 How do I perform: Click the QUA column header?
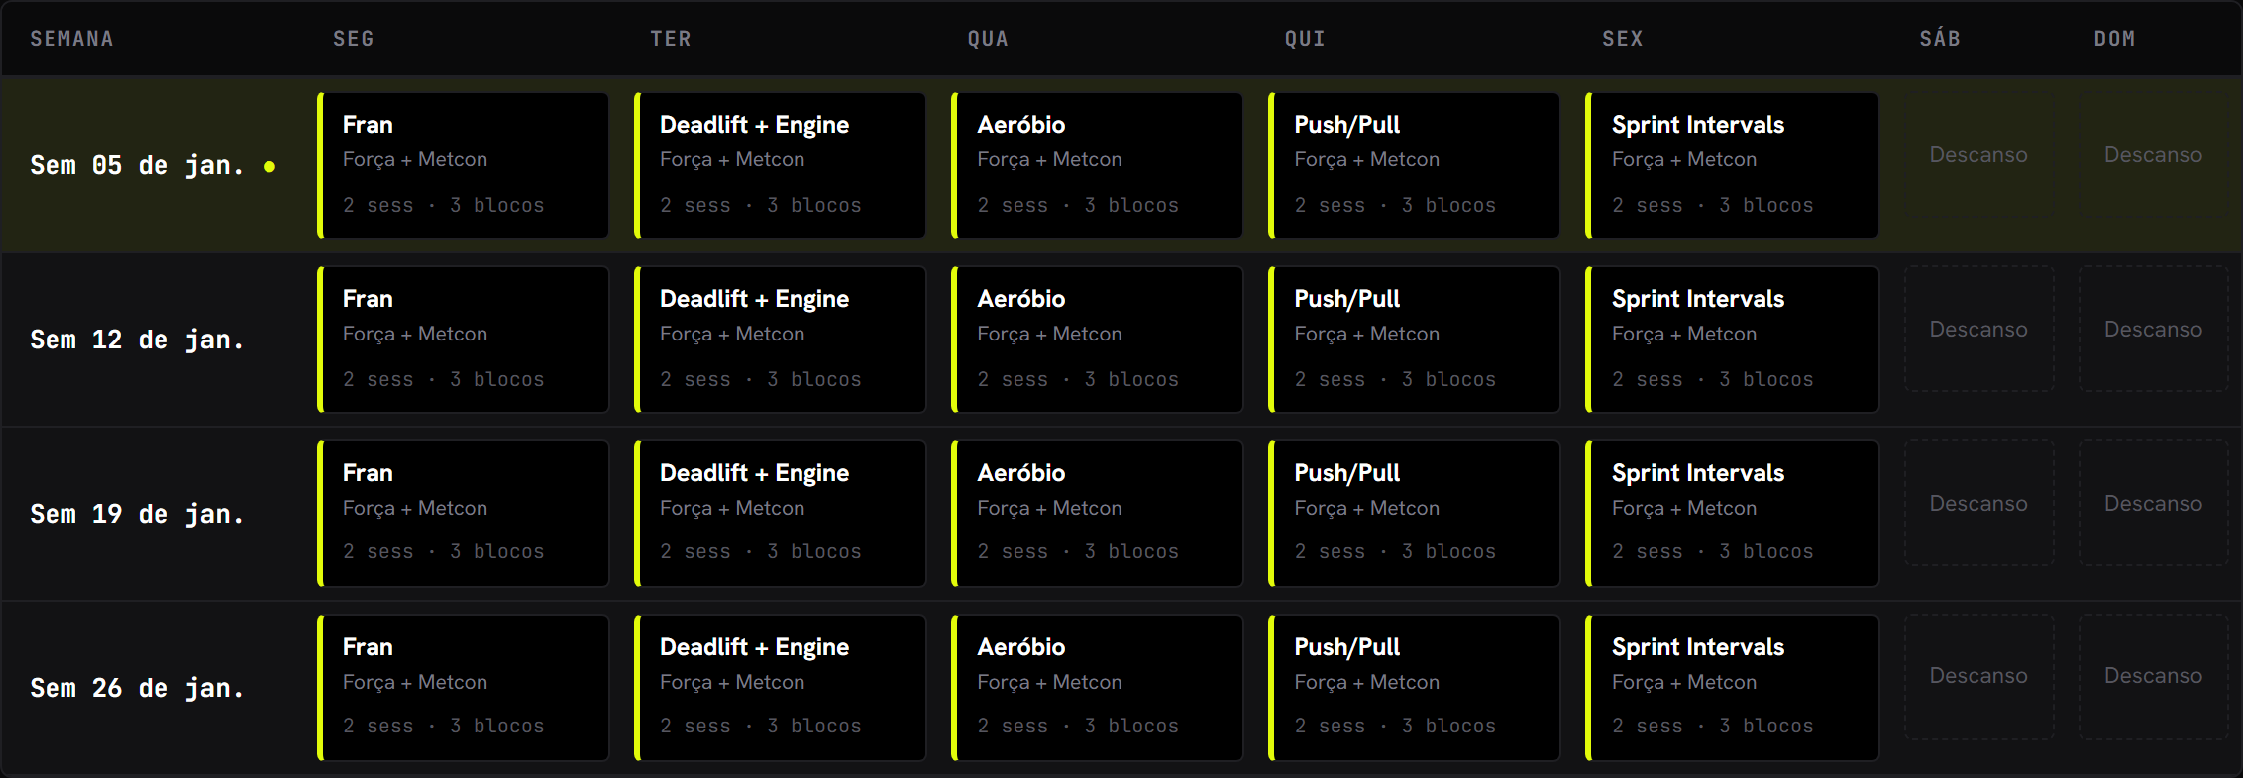point(988,39)
